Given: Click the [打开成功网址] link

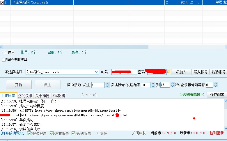Looking at the screenshot, I should (x=13, y=133).
